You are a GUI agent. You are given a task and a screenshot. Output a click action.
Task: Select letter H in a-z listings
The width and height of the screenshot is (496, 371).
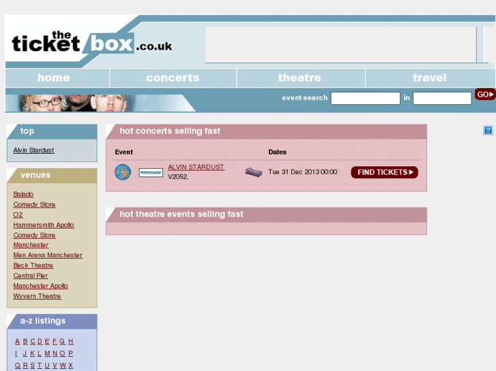click(70, 342)
